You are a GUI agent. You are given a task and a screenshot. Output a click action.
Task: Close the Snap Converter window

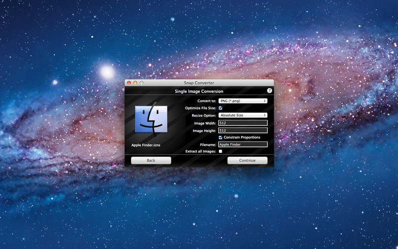click(x=129, y=82)
